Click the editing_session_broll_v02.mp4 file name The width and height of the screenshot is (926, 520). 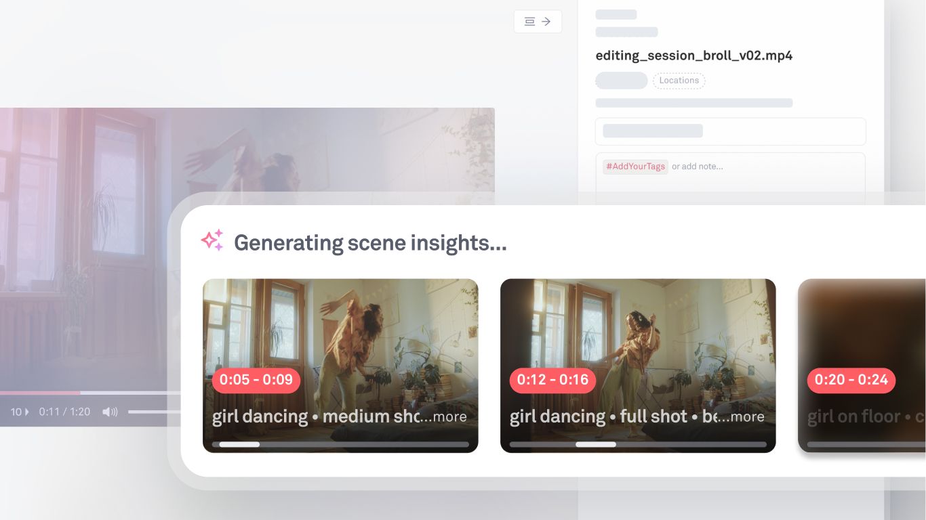[x=693, y=56]
